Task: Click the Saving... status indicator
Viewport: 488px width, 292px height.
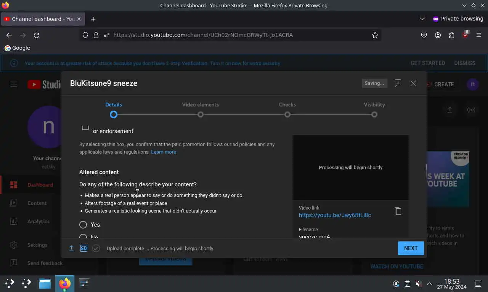Action: [x=374, y=83]
